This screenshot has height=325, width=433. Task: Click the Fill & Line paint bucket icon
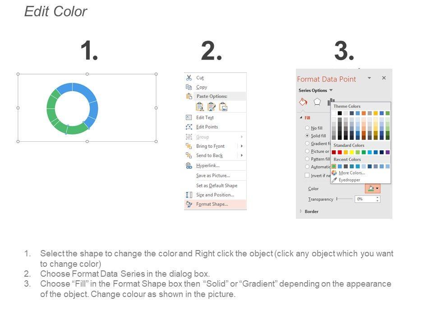click(x=304, y=102)
